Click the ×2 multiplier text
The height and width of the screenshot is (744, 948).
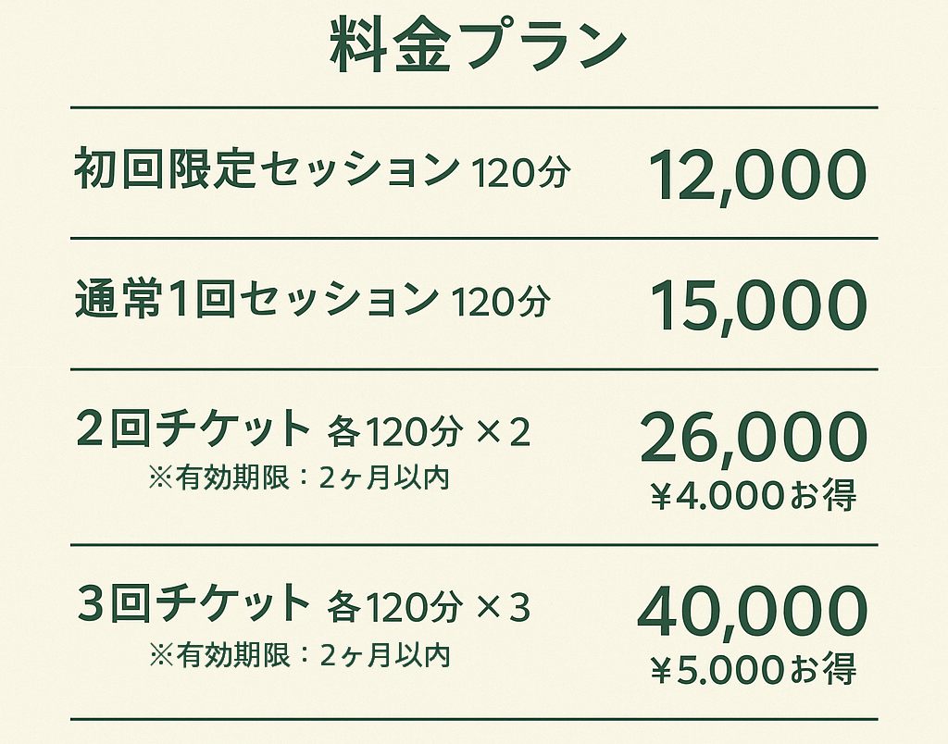(504, 432)
